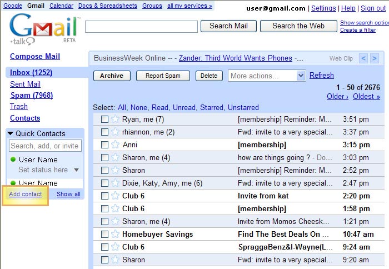Image resolution: width=389 pixels, height=269 pixels.
Task: Select Dixie, Katy, Amy row checkbox
Action: 104,183
